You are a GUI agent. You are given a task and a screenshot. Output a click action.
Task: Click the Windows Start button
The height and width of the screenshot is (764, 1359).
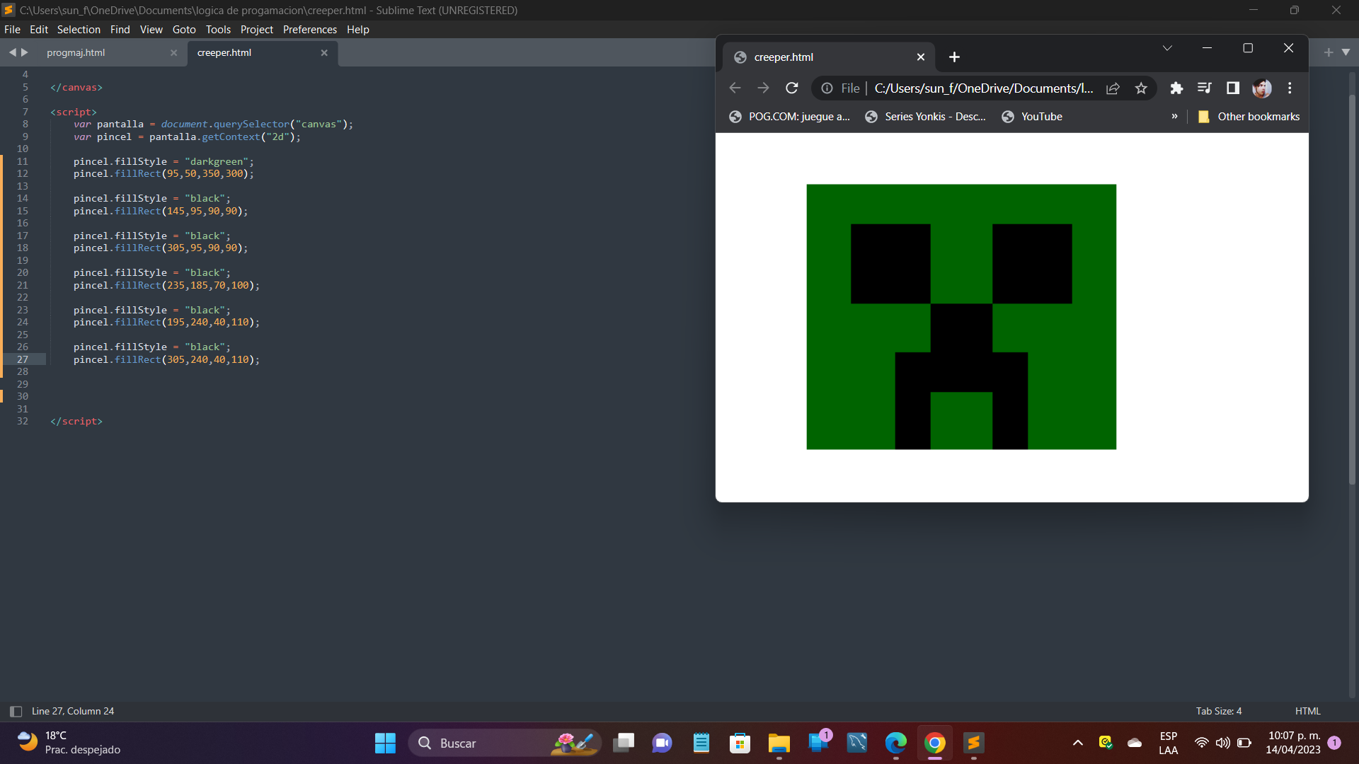(386, 743)
